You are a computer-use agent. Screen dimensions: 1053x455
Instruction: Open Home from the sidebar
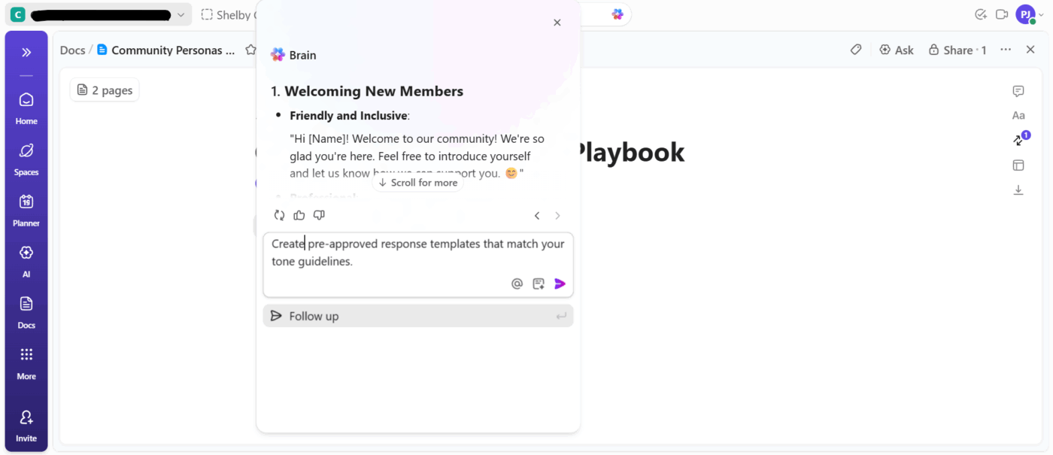pos(26,105)
